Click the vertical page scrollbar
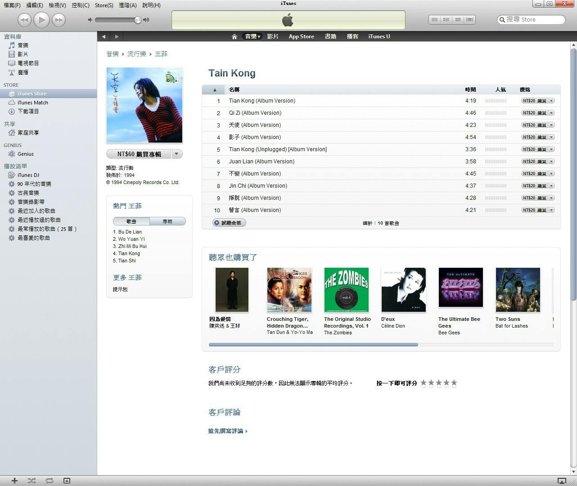 point(573,173)
